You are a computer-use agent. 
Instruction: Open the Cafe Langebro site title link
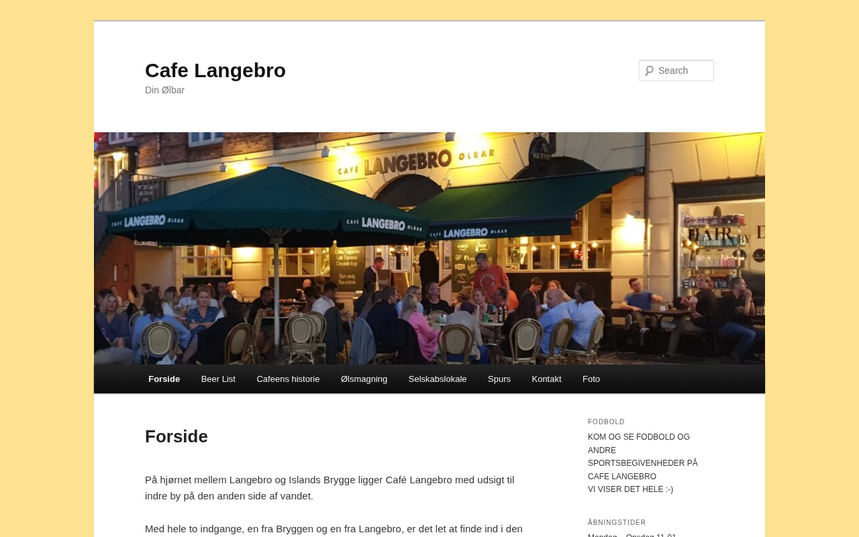coord(215,70)
